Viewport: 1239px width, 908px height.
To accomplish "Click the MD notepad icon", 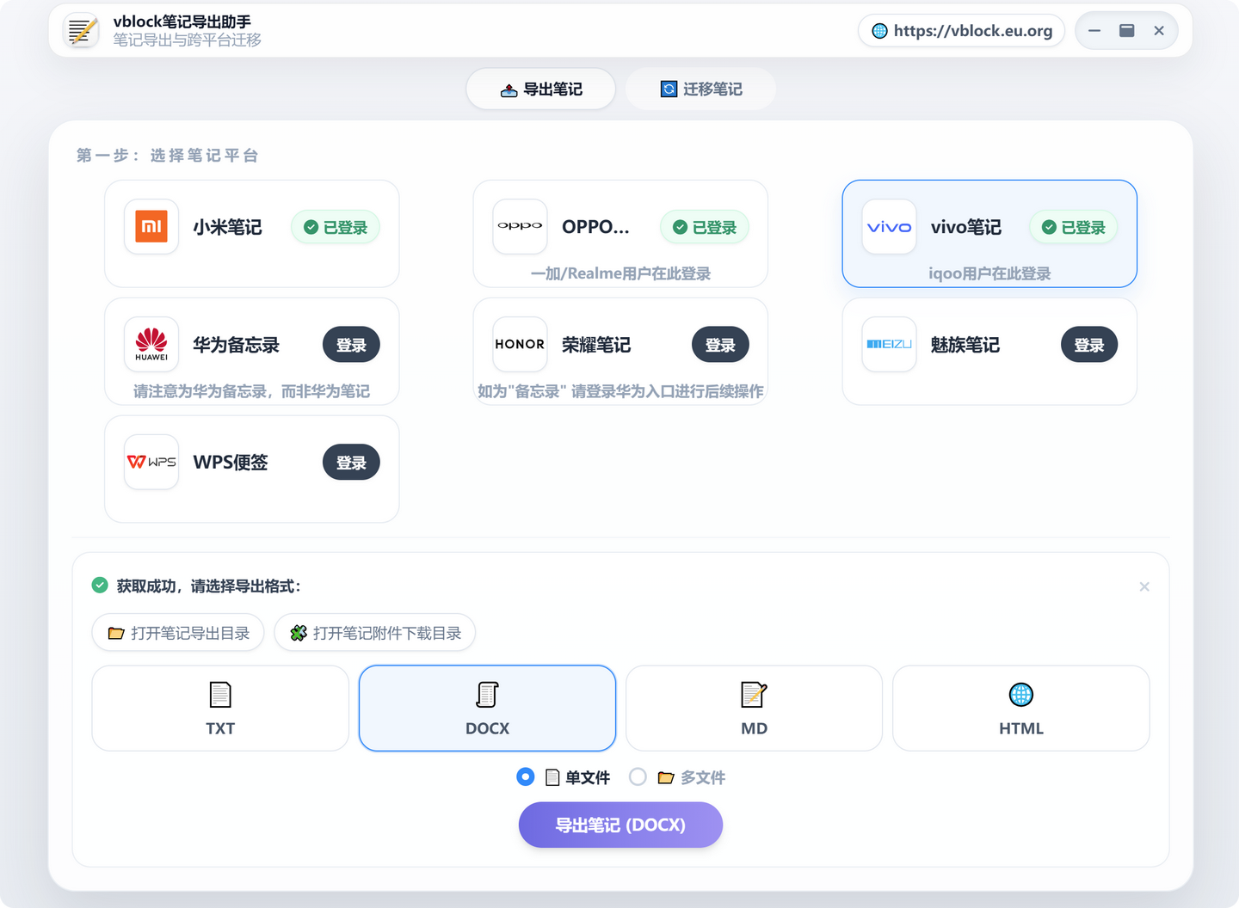I will coord(754,695).
